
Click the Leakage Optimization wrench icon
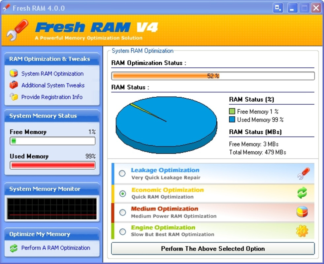tap(303, 174)
